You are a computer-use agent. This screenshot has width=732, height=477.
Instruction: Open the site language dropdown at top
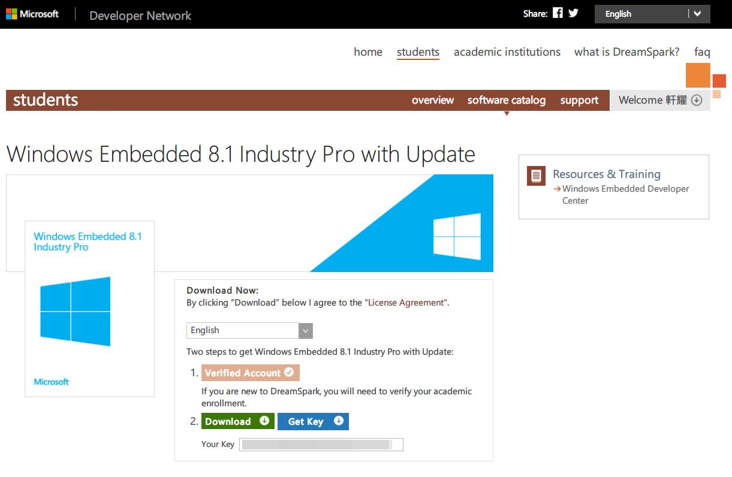tap(652, 14)
